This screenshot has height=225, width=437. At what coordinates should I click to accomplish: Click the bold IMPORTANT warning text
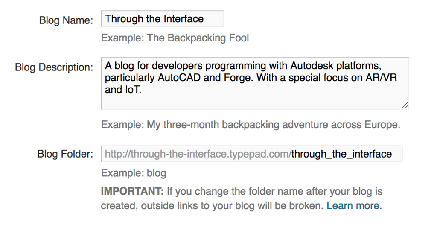coord(132,191)
